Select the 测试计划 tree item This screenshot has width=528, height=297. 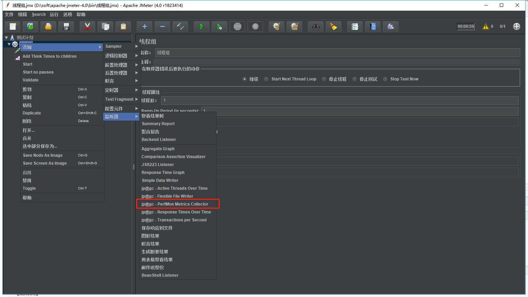point(25,37)
